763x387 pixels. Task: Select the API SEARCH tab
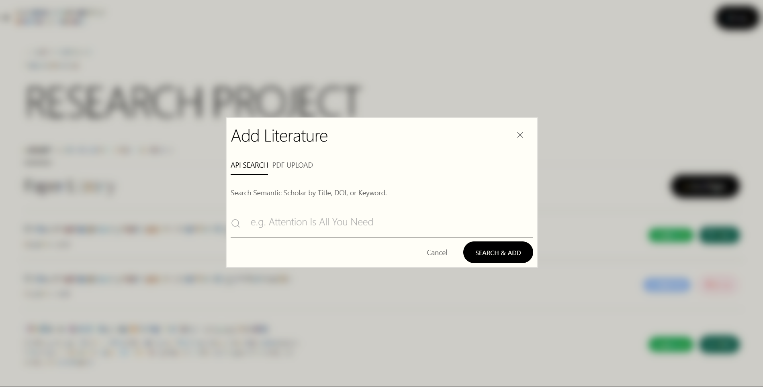coord(249,165)
